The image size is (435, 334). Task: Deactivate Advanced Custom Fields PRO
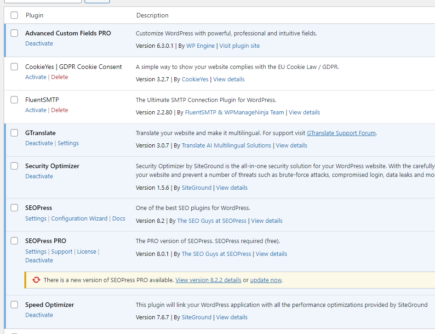pyautogui.click(x=39, y=44)
